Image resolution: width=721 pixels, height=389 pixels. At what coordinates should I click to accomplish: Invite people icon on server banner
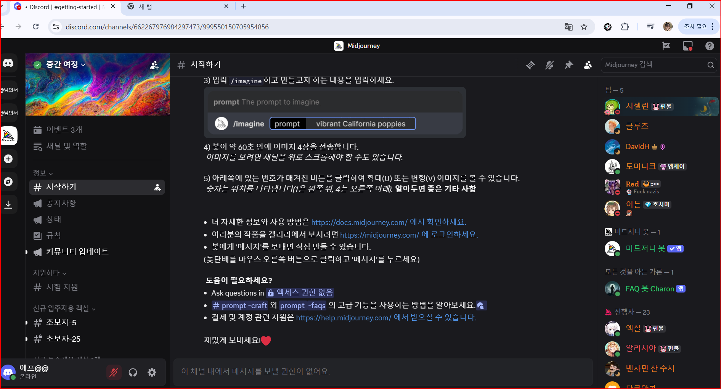click(x=154, y=65)
